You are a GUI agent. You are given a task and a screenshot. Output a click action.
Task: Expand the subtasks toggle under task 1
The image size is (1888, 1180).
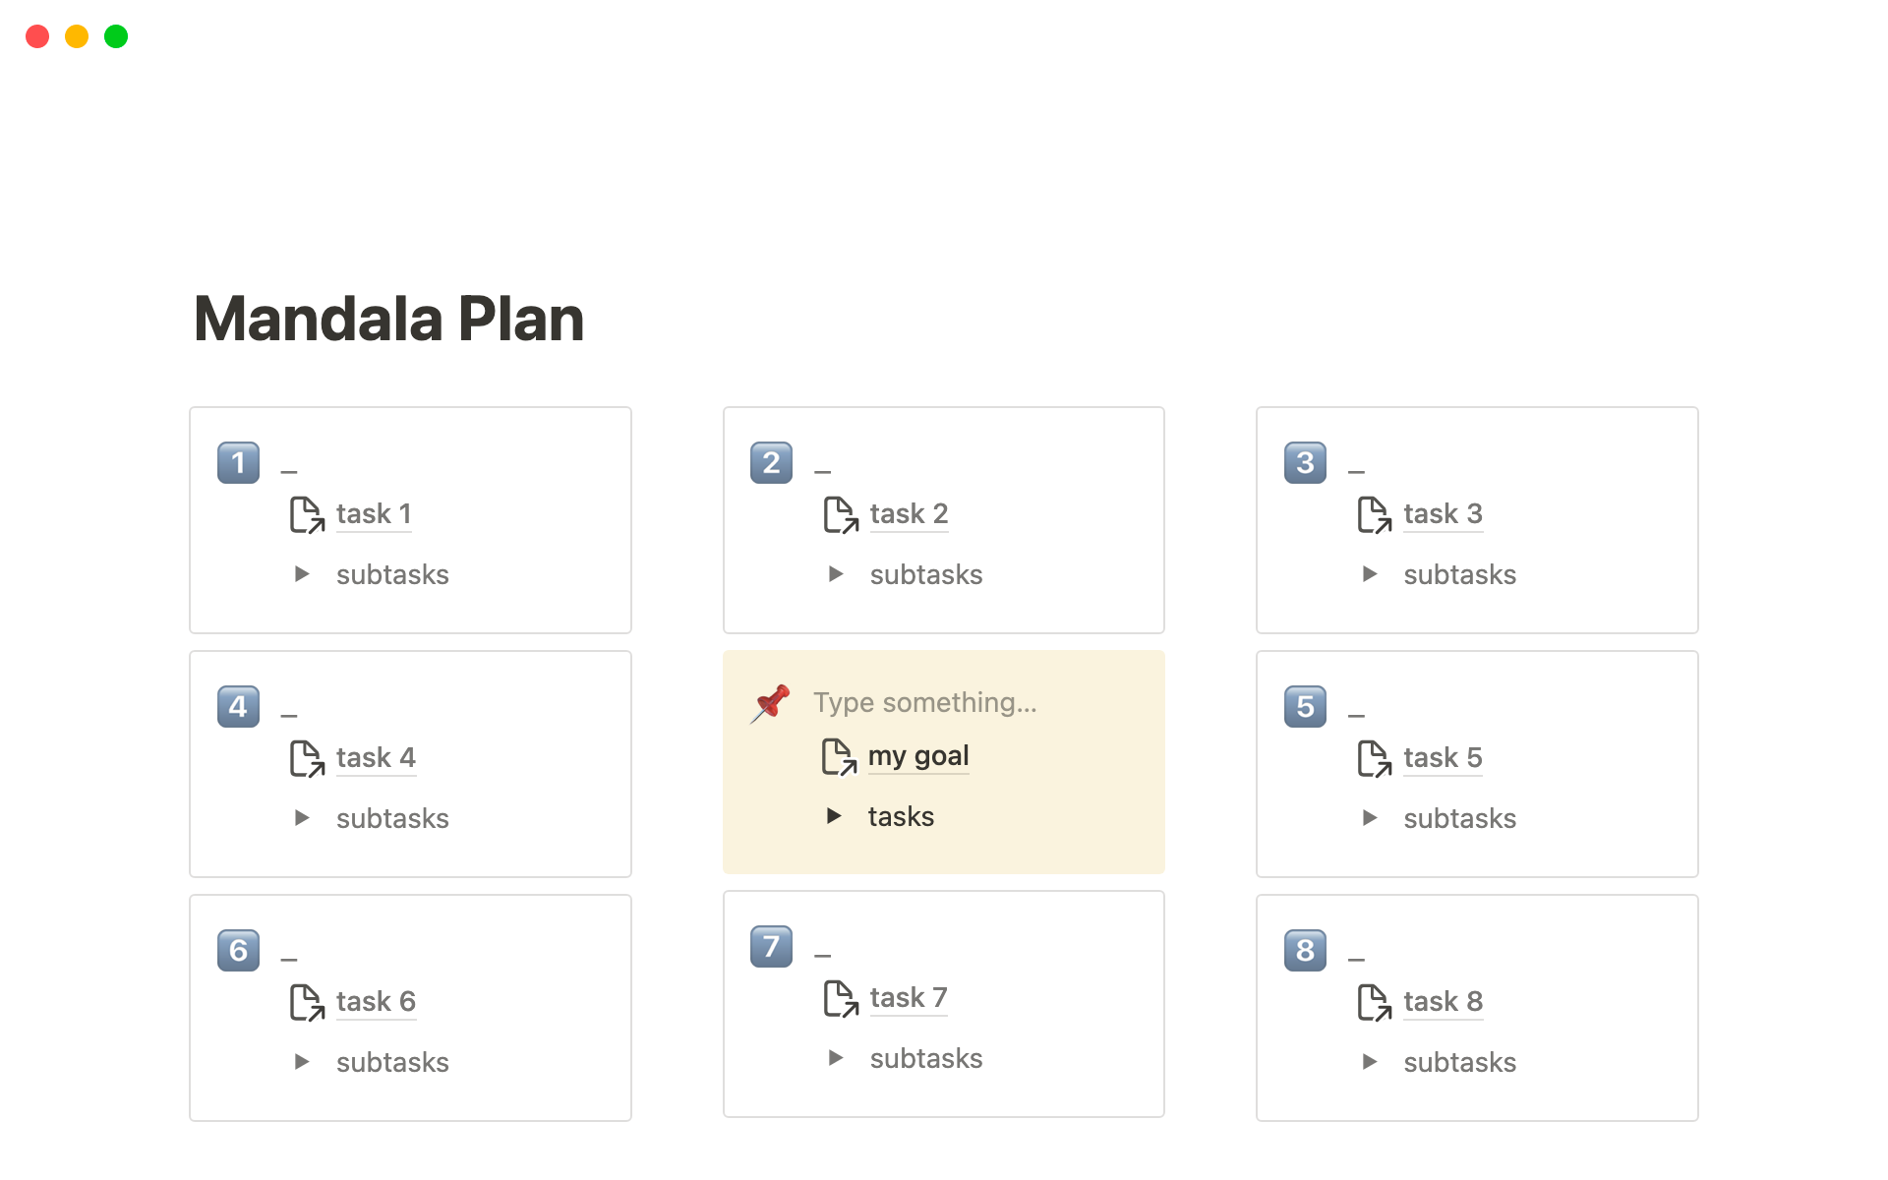[302, 574]
